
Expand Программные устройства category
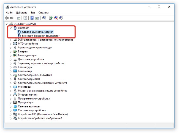pos(11,99)
